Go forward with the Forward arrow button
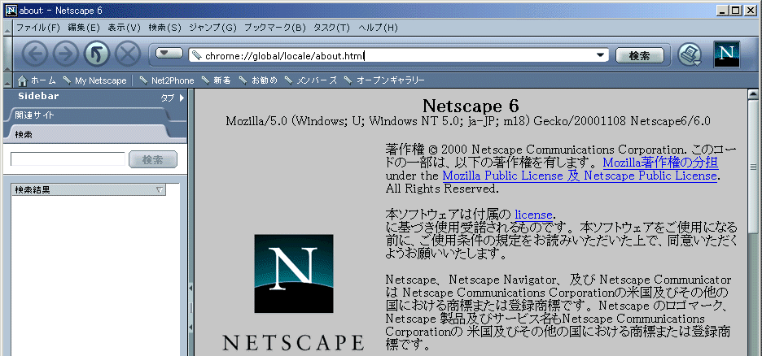Viewport: 762px width, 356px height. coord(66,54)
